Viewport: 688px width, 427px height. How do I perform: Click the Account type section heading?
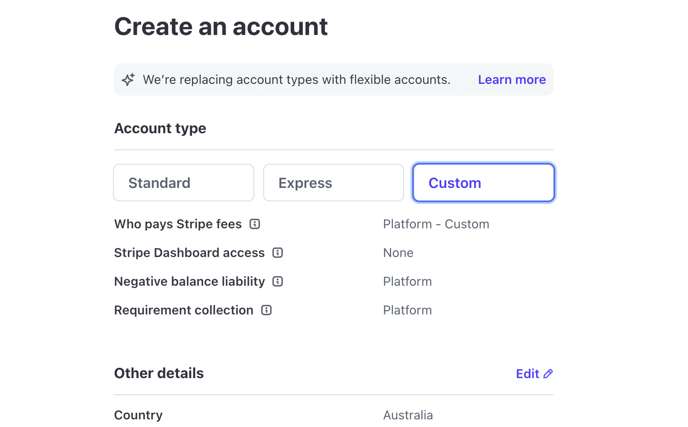pyautogui.click(x=160, y=128)
